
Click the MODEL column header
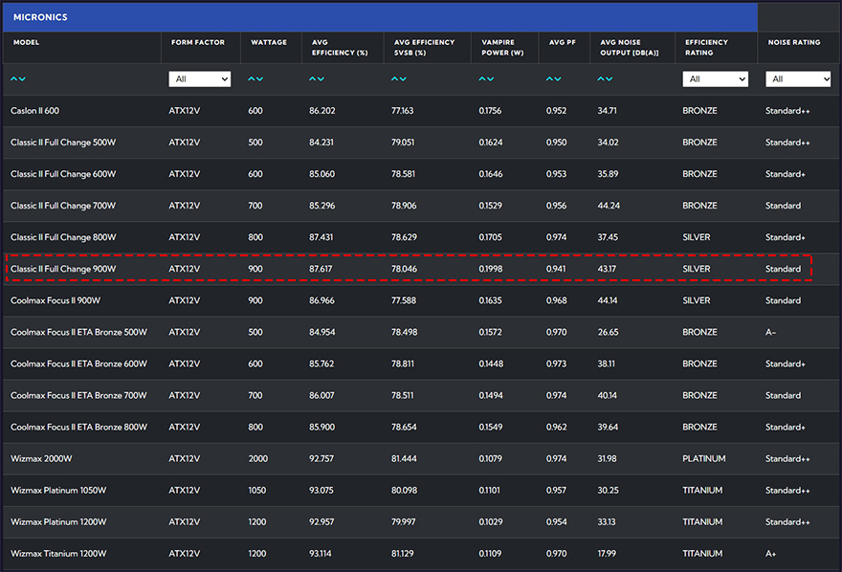click(x=27, y=42)
